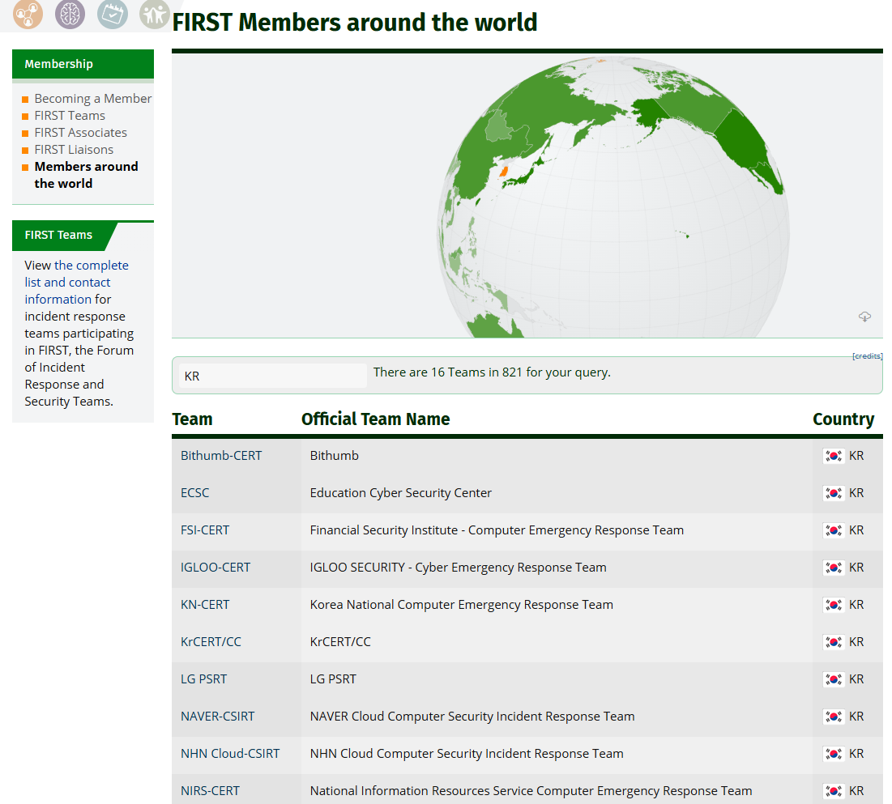Open the KrCERT/CC team link
Viewport: 892px width, 804px height.
click(211, 642)
